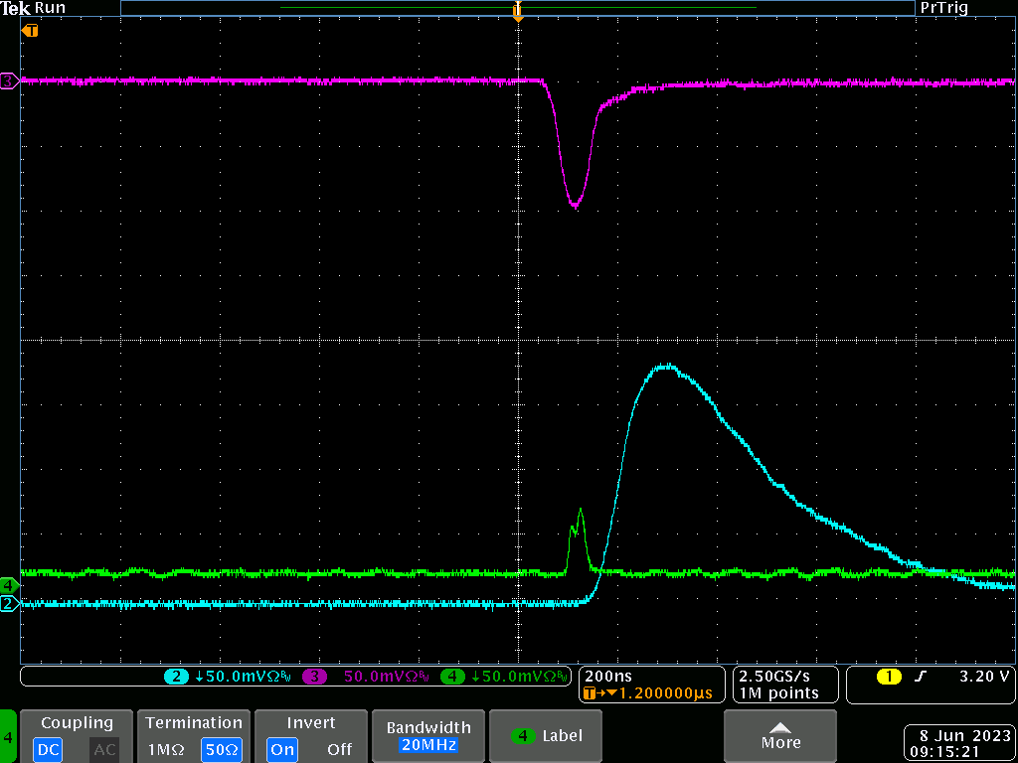Turn Invert On

[282, 749]
